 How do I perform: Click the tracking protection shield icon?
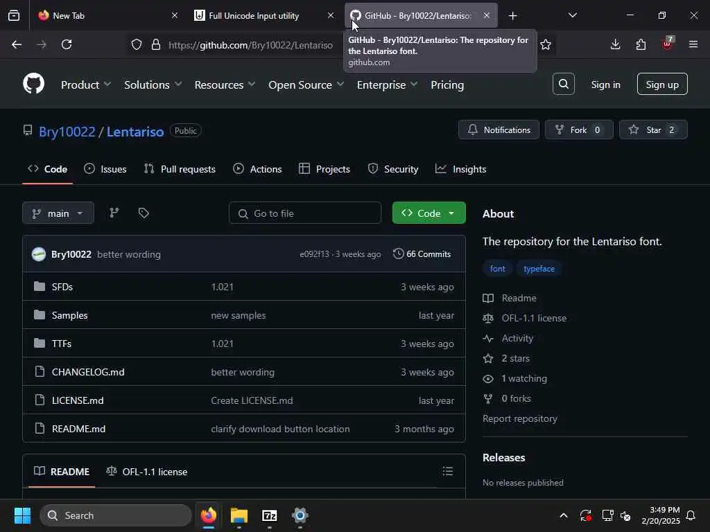click(137, 44)
